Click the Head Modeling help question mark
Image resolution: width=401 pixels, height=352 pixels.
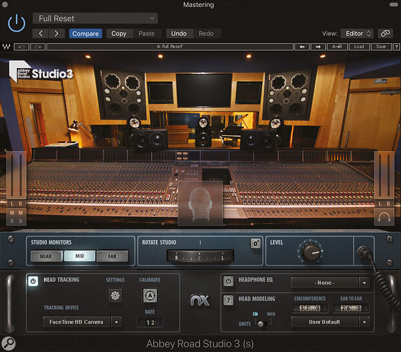pyautogui.click(x=228, y=300)
